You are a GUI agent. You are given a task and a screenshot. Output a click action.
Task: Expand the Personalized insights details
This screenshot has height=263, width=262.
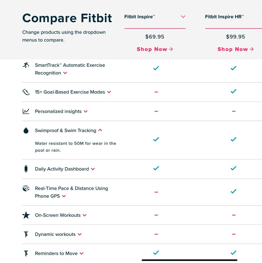(85, 111)
